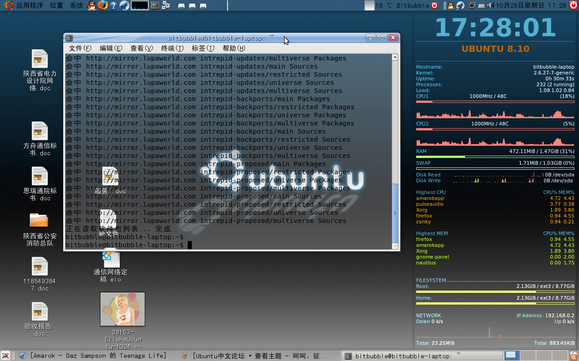Launch Firefox from the top panel
The width and height of the screenshot is (579, 361).
(103, 5)
